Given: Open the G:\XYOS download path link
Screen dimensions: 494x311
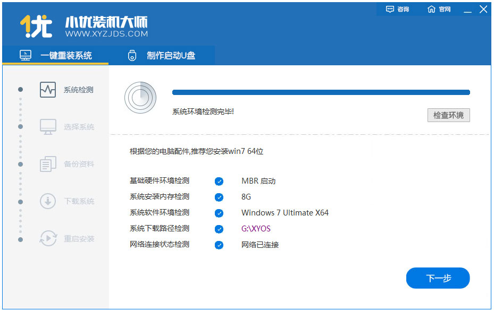Looking at the screenshot, I should pyautogui.click(x=256, y=229).
